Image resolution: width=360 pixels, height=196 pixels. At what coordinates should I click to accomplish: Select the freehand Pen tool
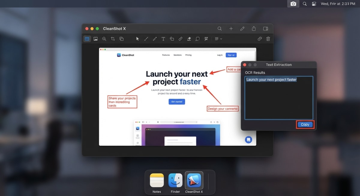(x=155, y=39)
